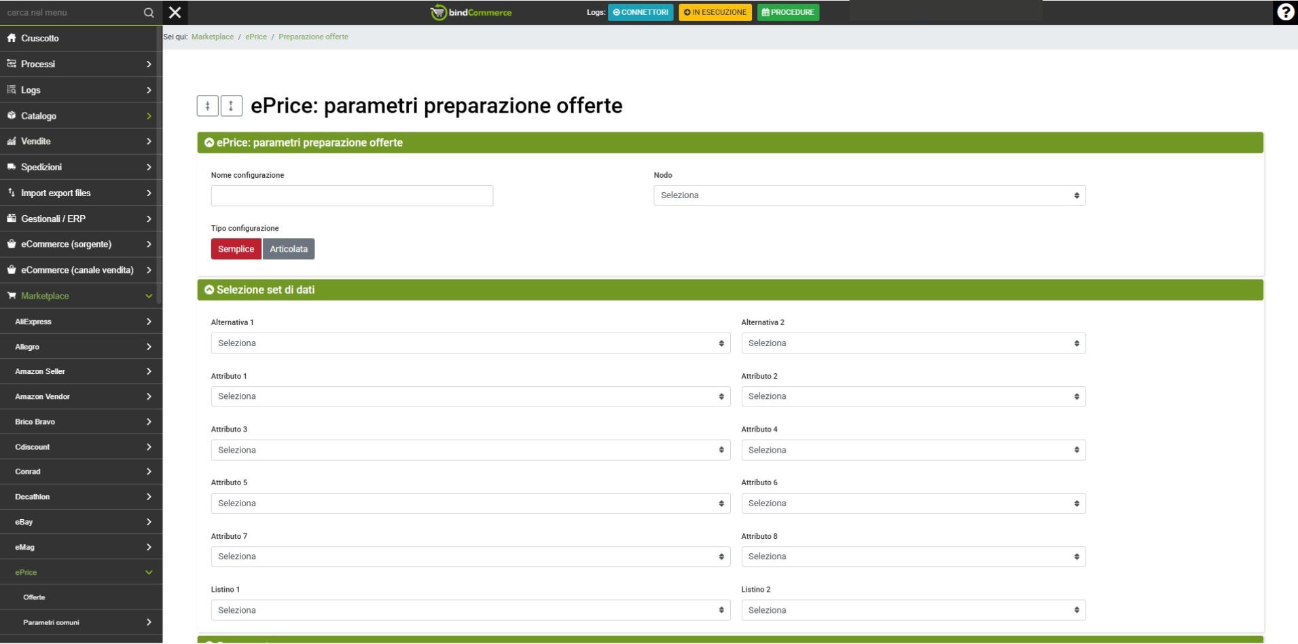Open Offerte under ePrice in sidebar
This screenshot has width=1298, height=644.
[x=34, y=597]
